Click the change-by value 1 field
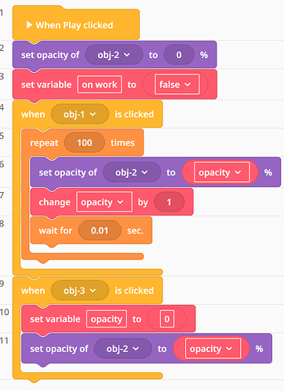The height and width of the screenshot is (391, 284). [x=169, y=202]
